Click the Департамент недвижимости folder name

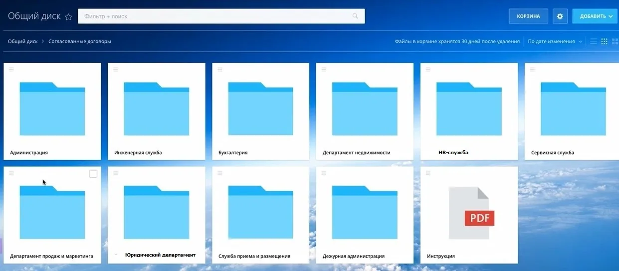click(x=357, y=153)
